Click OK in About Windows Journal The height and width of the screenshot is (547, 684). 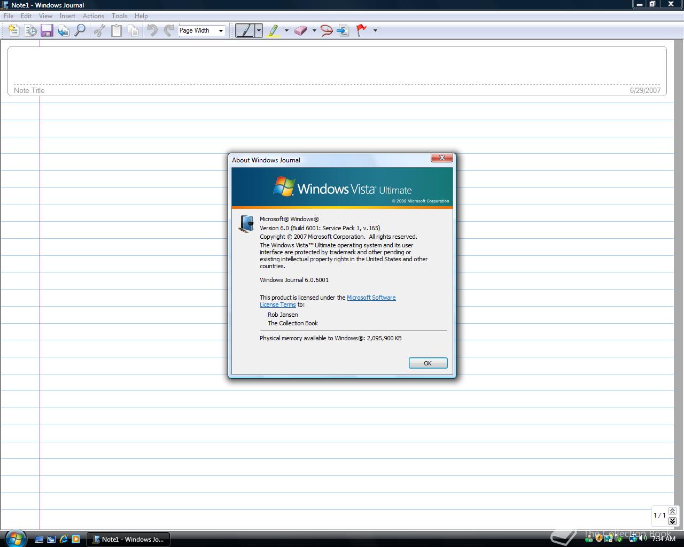428,363
